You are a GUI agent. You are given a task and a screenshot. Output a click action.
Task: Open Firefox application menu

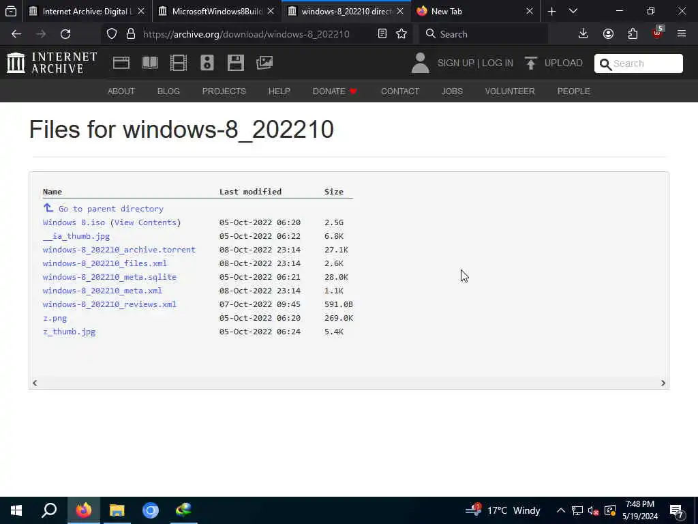pyautogui.click(x=682, y=34)
